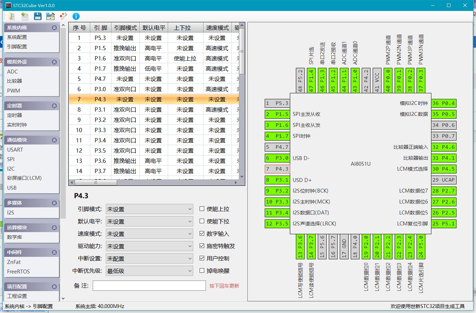Open the 中断设置 dropdown
Viewport: 476px width, 313px height.
[149, 259]
